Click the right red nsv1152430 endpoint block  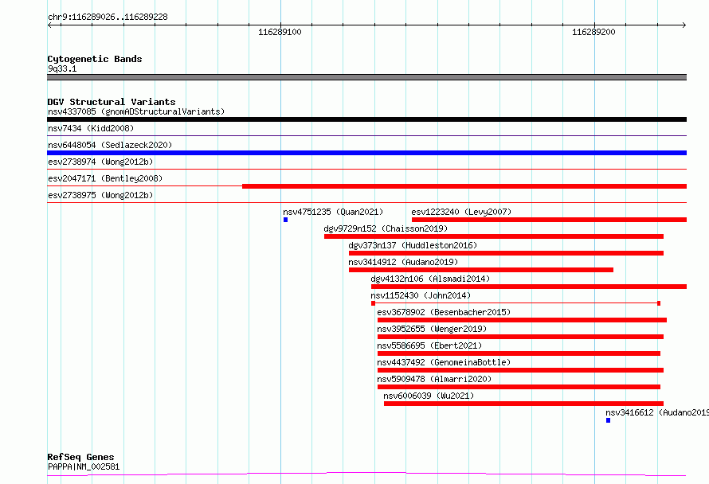point(659,303)
